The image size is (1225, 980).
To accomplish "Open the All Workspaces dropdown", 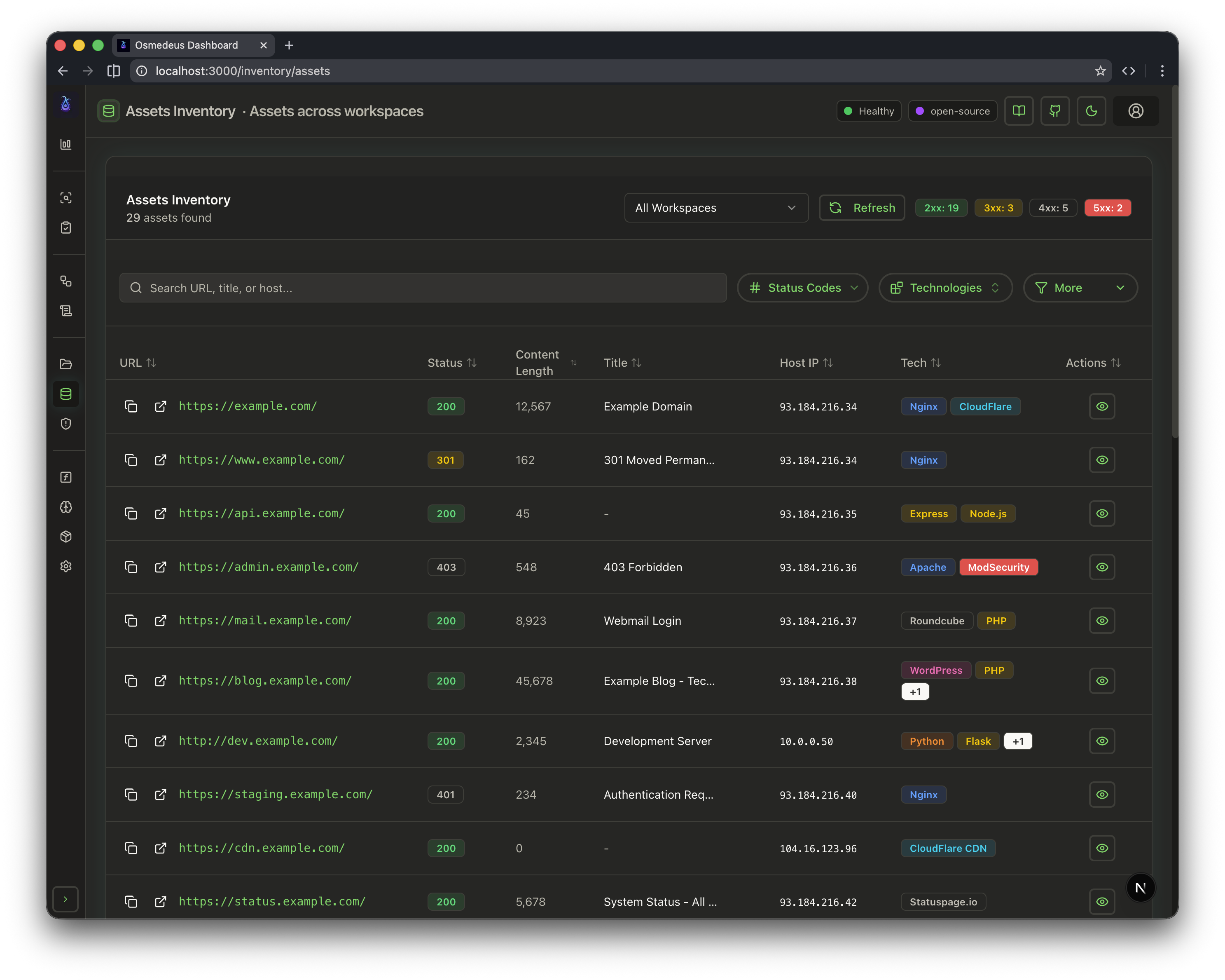I will [716, 207].
